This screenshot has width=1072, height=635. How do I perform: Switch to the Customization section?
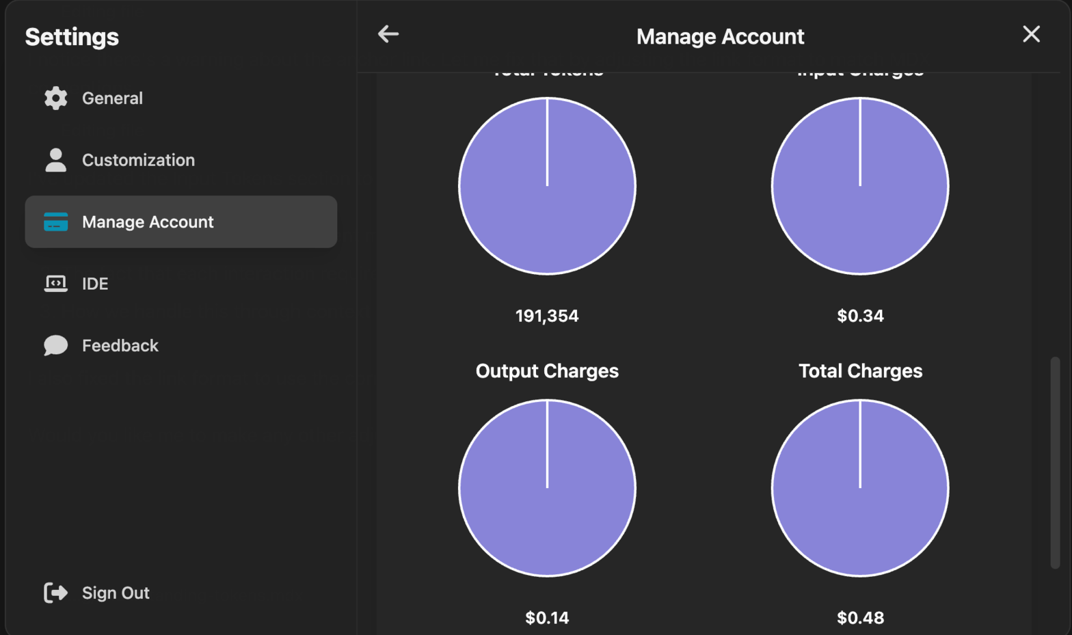(x=138, y=160)
